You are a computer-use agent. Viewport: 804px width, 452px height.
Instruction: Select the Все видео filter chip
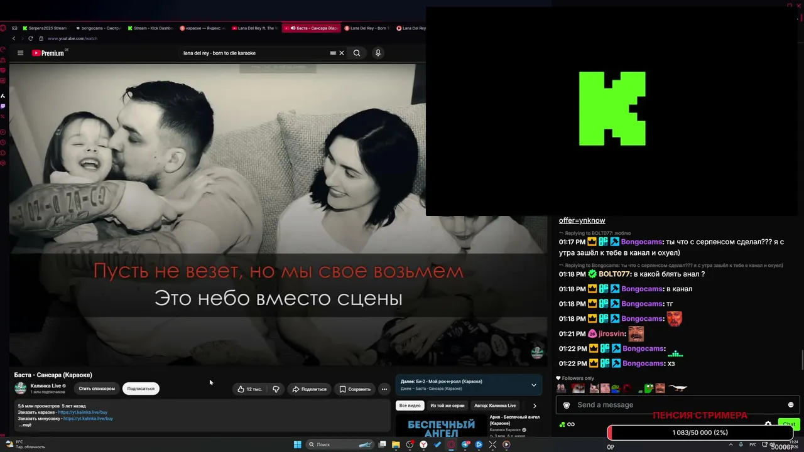(x=410, y=406)
